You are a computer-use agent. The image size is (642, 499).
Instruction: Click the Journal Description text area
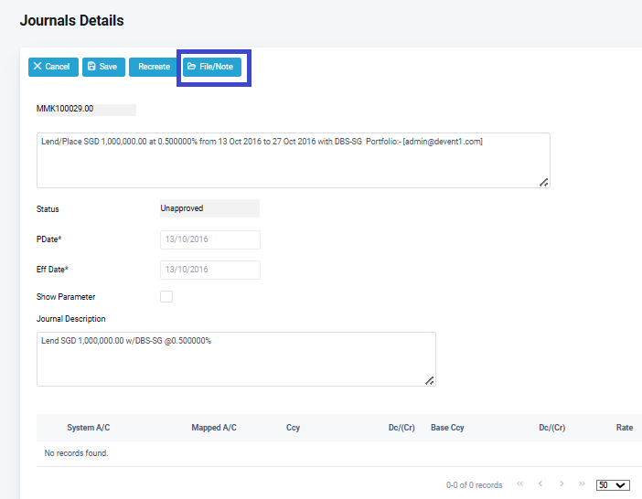(x=235, y=358)
